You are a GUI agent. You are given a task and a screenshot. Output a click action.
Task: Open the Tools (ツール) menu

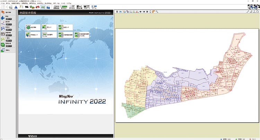point(63,3)
